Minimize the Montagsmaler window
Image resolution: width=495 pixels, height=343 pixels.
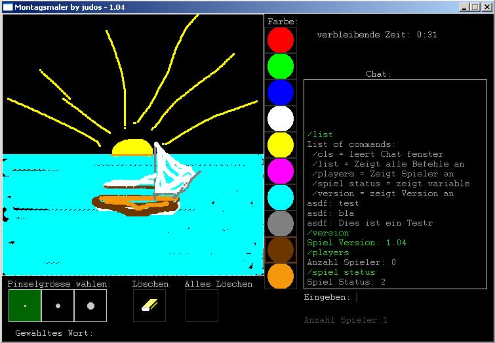coord(464,7)
